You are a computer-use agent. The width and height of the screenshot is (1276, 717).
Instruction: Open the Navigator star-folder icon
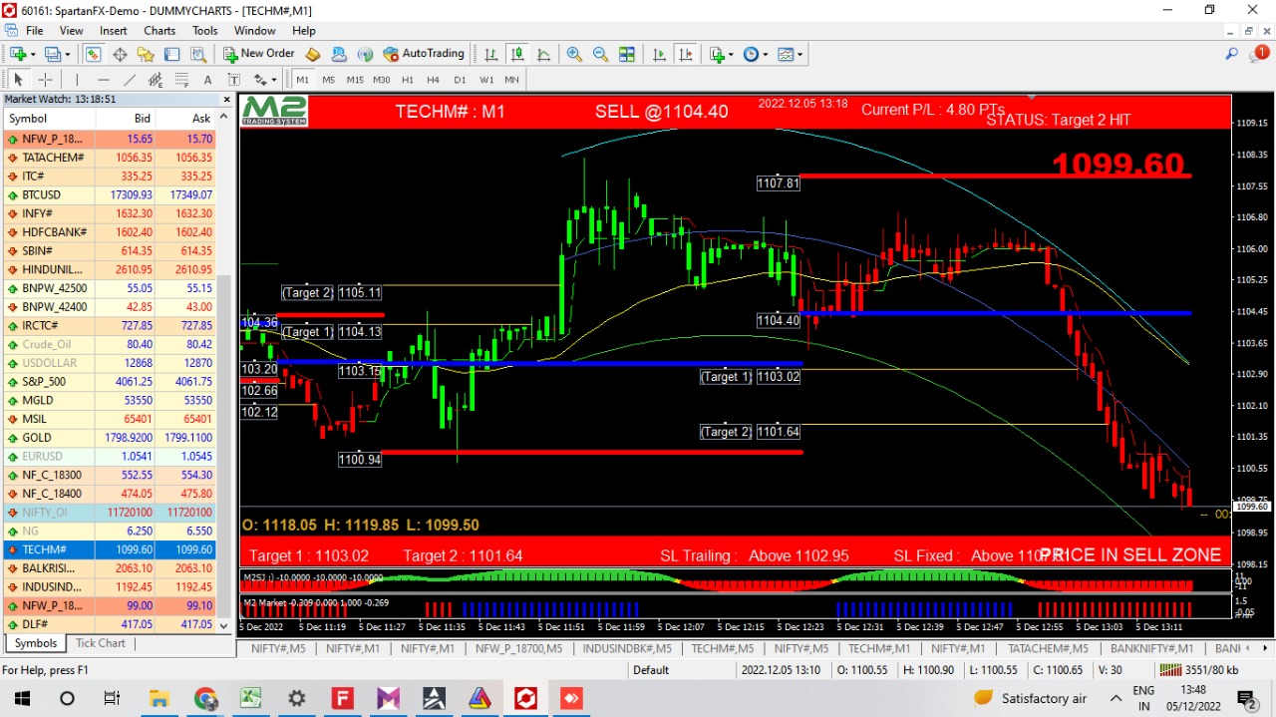point(146,54)
